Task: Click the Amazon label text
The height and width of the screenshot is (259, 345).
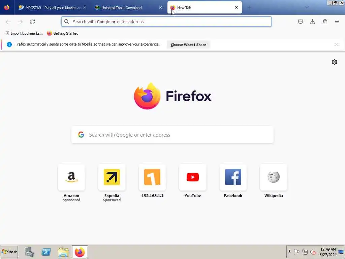Action: pyautogui.click(x=71, y=196)
